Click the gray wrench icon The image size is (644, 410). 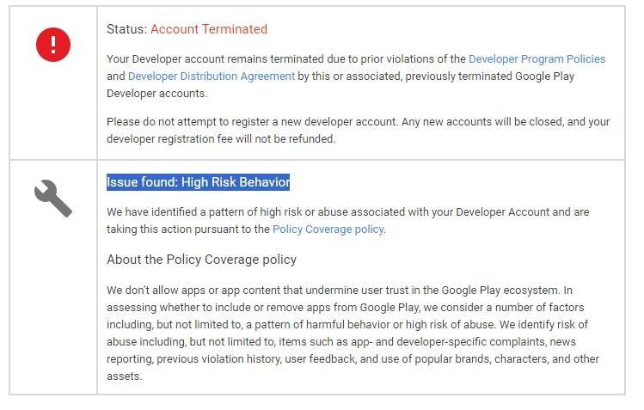[x=53, y=199]
